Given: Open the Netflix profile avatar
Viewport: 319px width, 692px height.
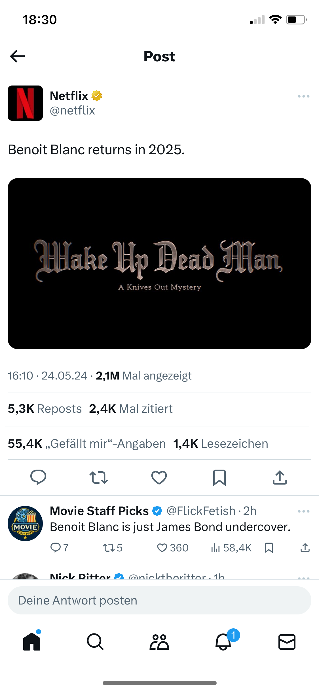Looking at the screenshot, I should (25, 103).
